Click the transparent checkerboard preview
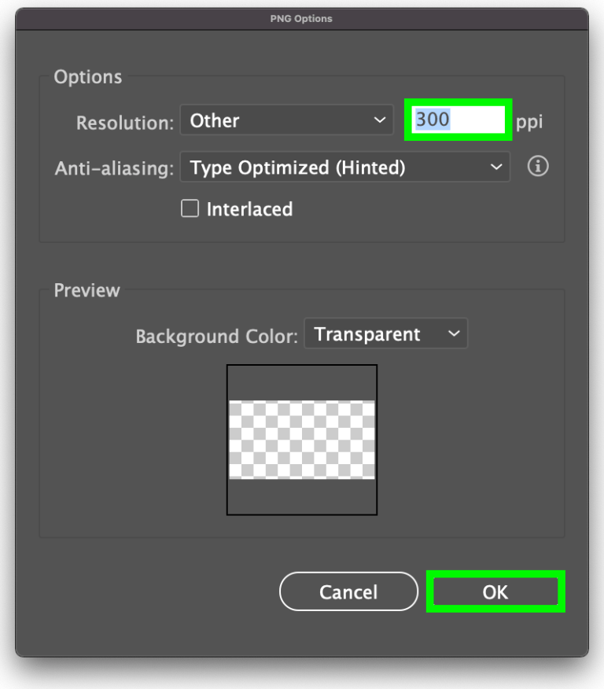This screenshot has height=689, width=604. [x=301, y=439]
